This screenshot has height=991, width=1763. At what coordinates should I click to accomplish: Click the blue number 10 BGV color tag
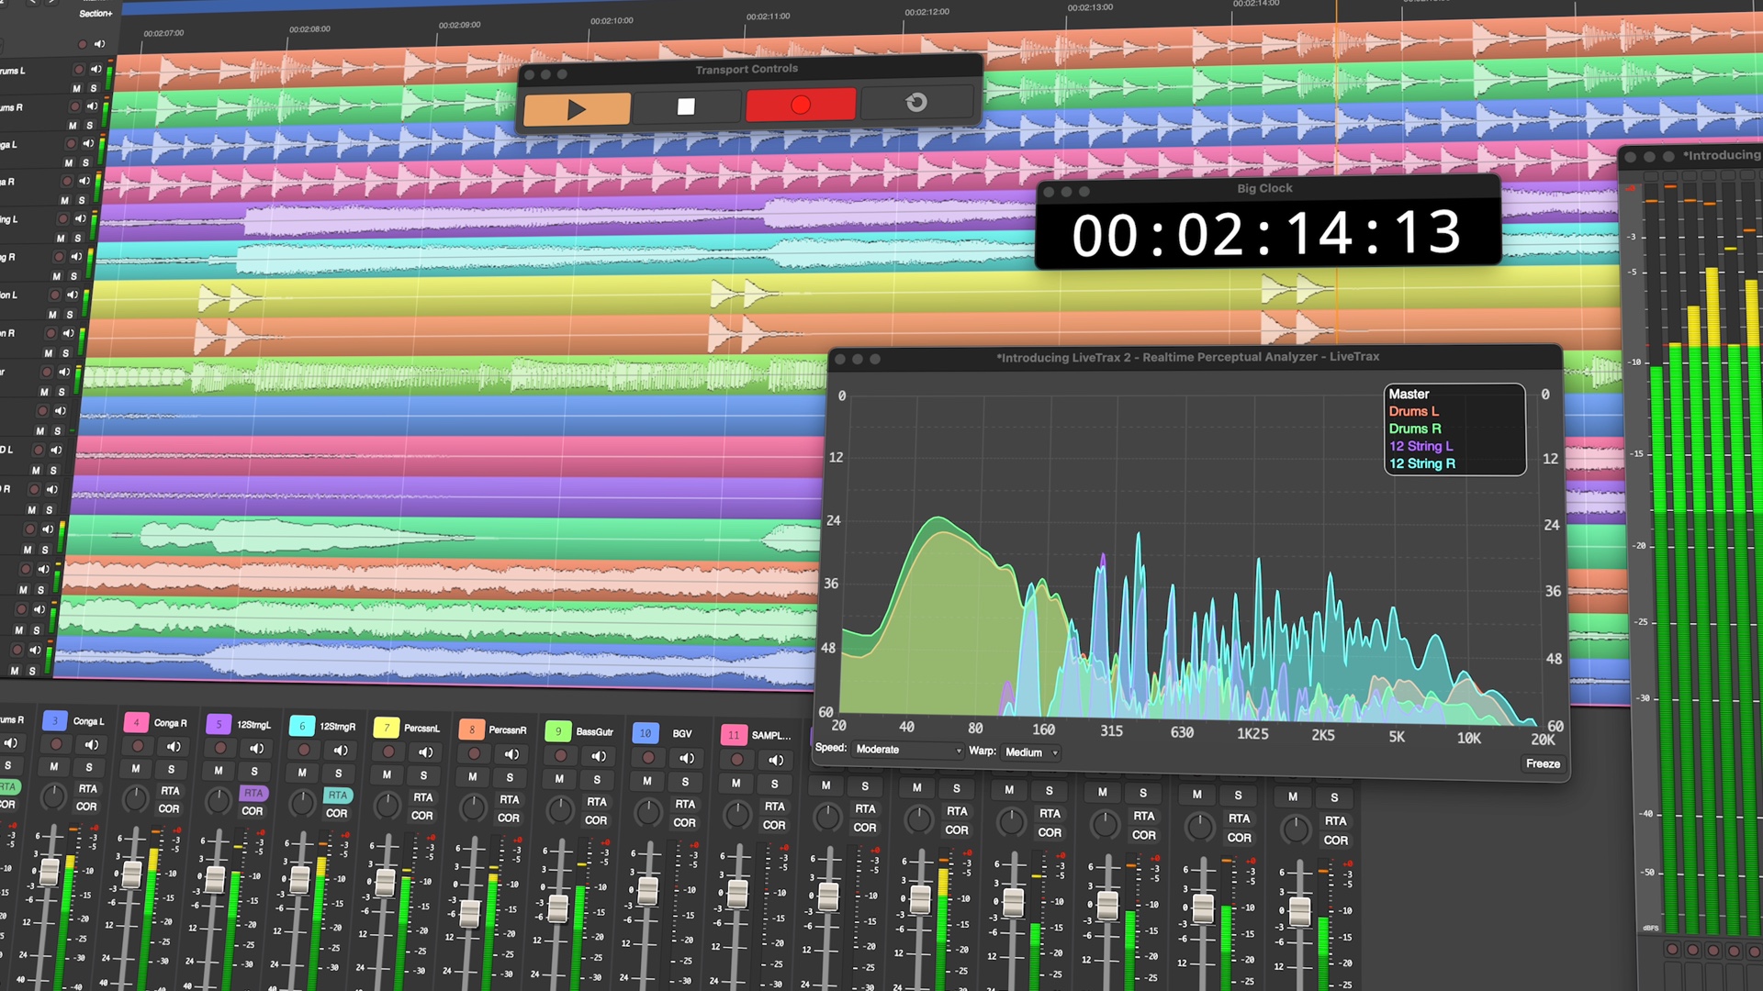click(x=646, y=733)
